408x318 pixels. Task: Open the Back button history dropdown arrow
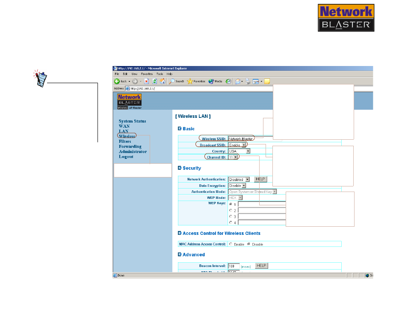[129, 81]
